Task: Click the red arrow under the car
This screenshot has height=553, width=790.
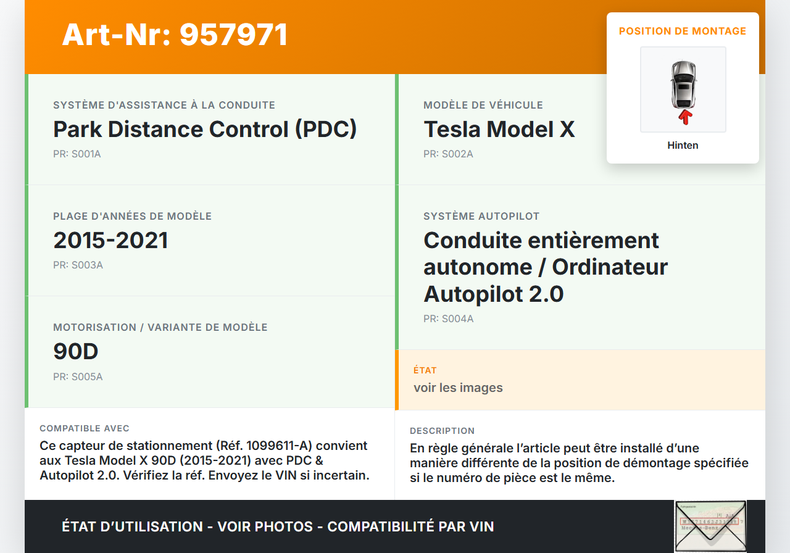Action: tap(684, 117)
